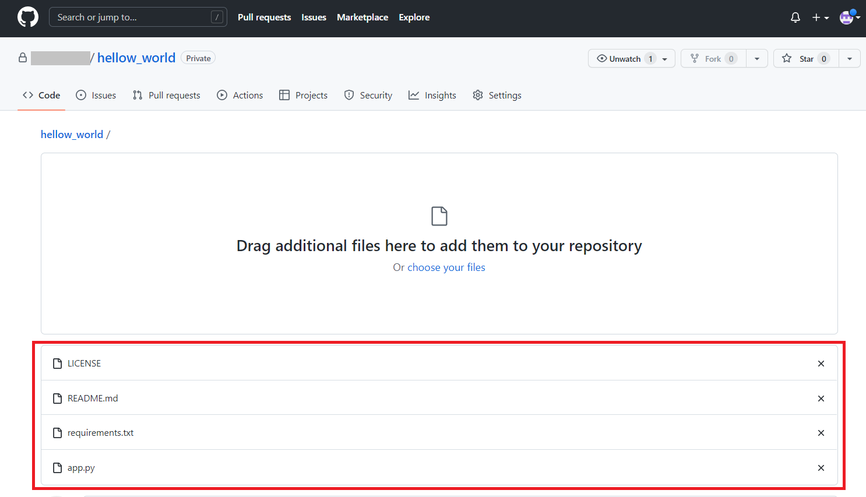Image resolution: width=866 pixels, height=497 pixels.
Task: Click the hellow_world breadcrumb link
Action: point(72,135)
